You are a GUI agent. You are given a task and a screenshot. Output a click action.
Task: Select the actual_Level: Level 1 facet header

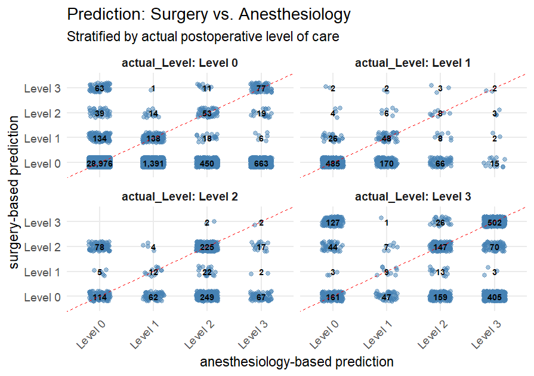point(413,62)
